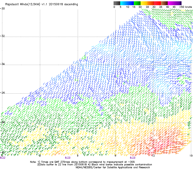Click the 'Times are GMT' note line

click(82, 162)
